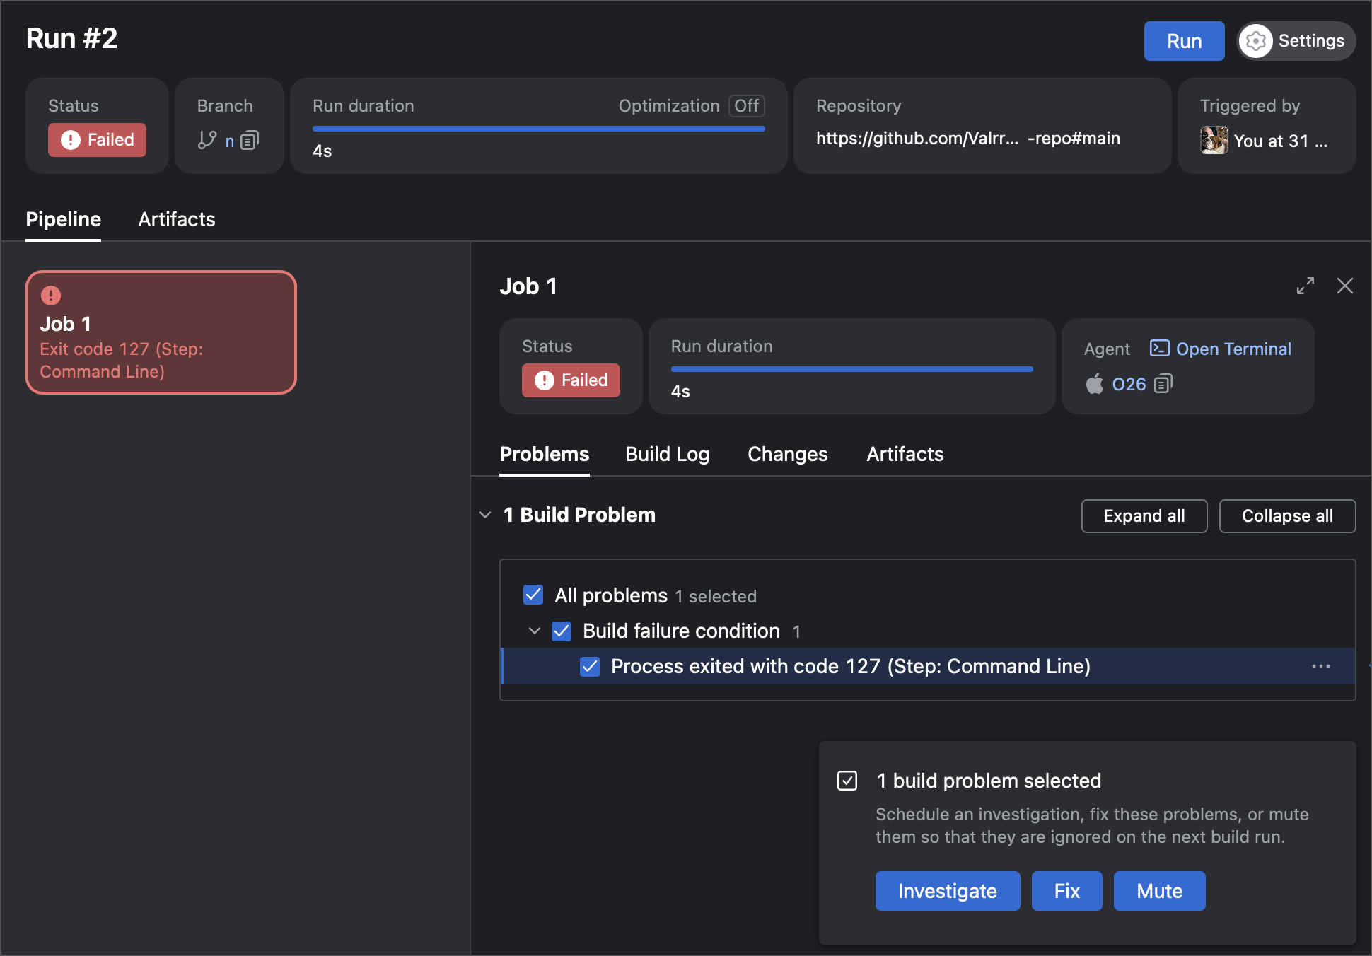Click the Run button to start a new run
Viewport: 1372px width, 956px height.
point(1183,40)
